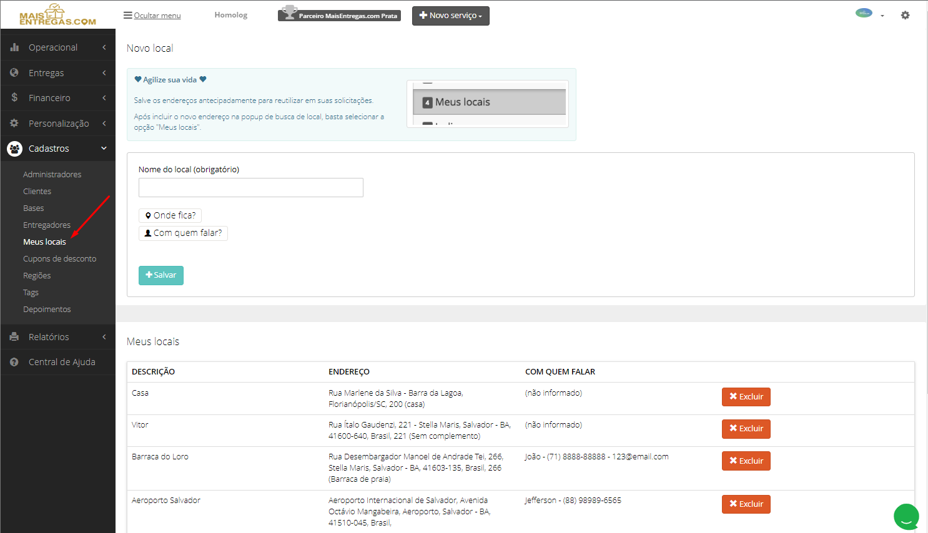Image resolution: width=928 pixels, height=533 pixels.
Task: Expand the Financeiro menu chevron
Action: click(x=104, y=98)
